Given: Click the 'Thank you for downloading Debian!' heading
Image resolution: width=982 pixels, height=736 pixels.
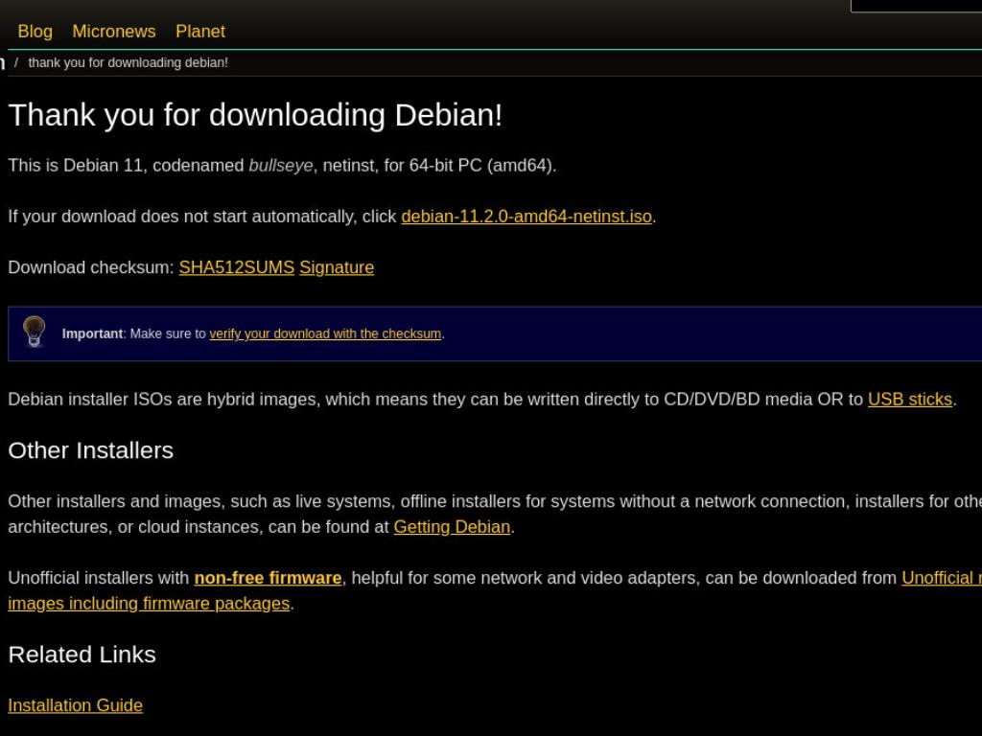Looking at the screenshot, I should pos(255,115).
